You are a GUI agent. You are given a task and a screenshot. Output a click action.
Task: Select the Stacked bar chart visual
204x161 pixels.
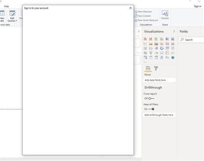(x=145, y=39)
